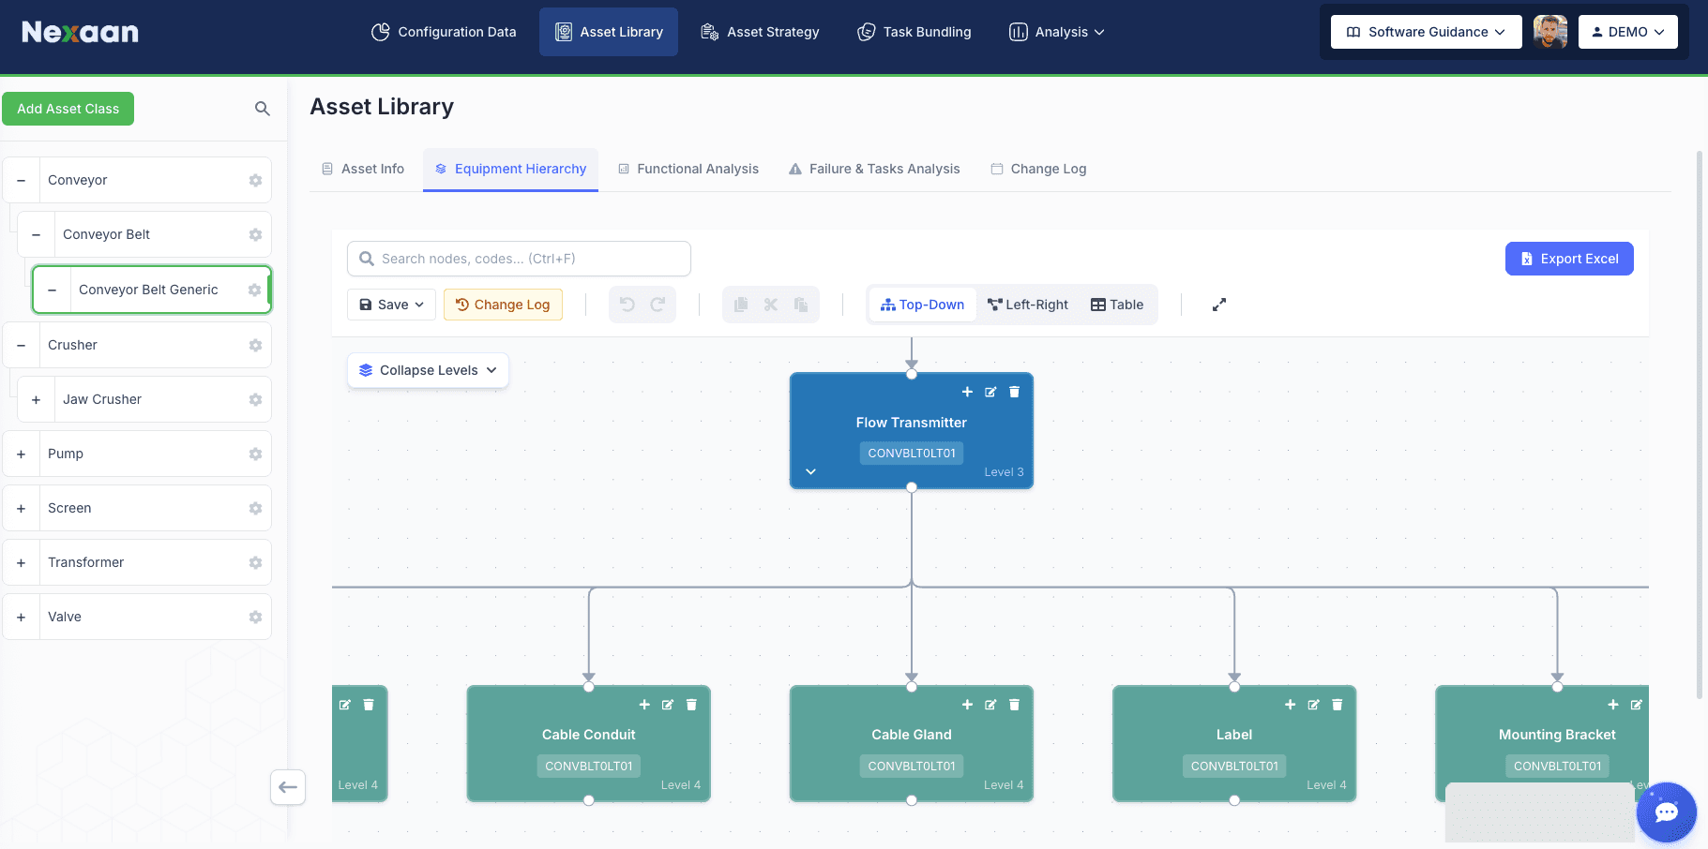The width and height of the screenshot is (1708, 849).
Task: Open the Failure & Tasks Analysis tab
Action: click(x=874, y=169)
